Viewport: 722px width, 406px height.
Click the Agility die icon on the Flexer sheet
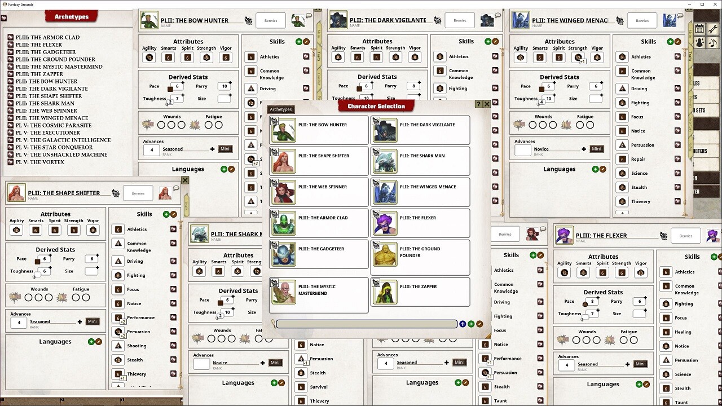coord(564,272)
